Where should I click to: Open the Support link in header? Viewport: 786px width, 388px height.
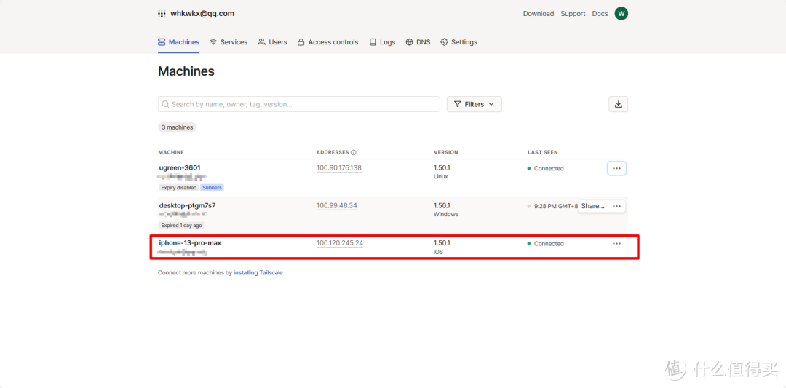573,14
